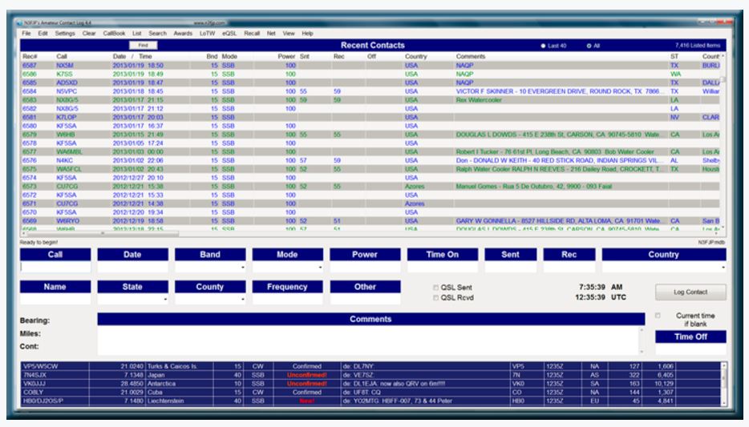
Task: Expand the Band dropdown arrow
Action: (243, 267)
